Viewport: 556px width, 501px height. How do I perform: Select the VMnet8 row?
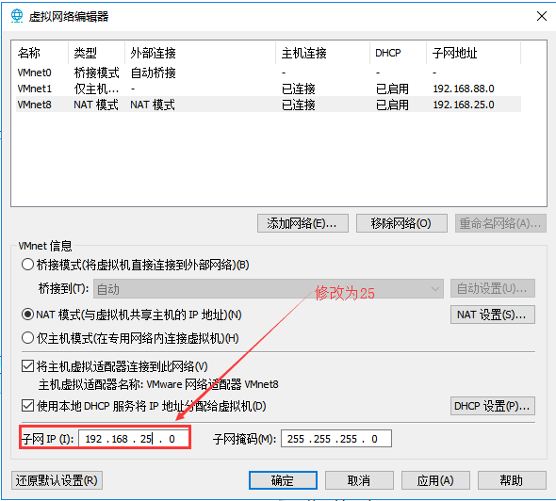coord(269,105)
